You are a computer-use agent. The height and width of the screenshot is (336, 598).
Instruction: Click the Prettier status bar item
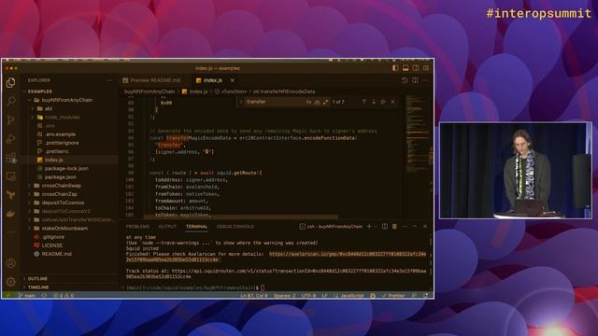[x=393, y=295]
